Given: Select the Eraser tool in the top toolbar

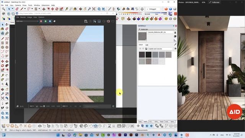Looking at the screenshot, I should (17, 9).
